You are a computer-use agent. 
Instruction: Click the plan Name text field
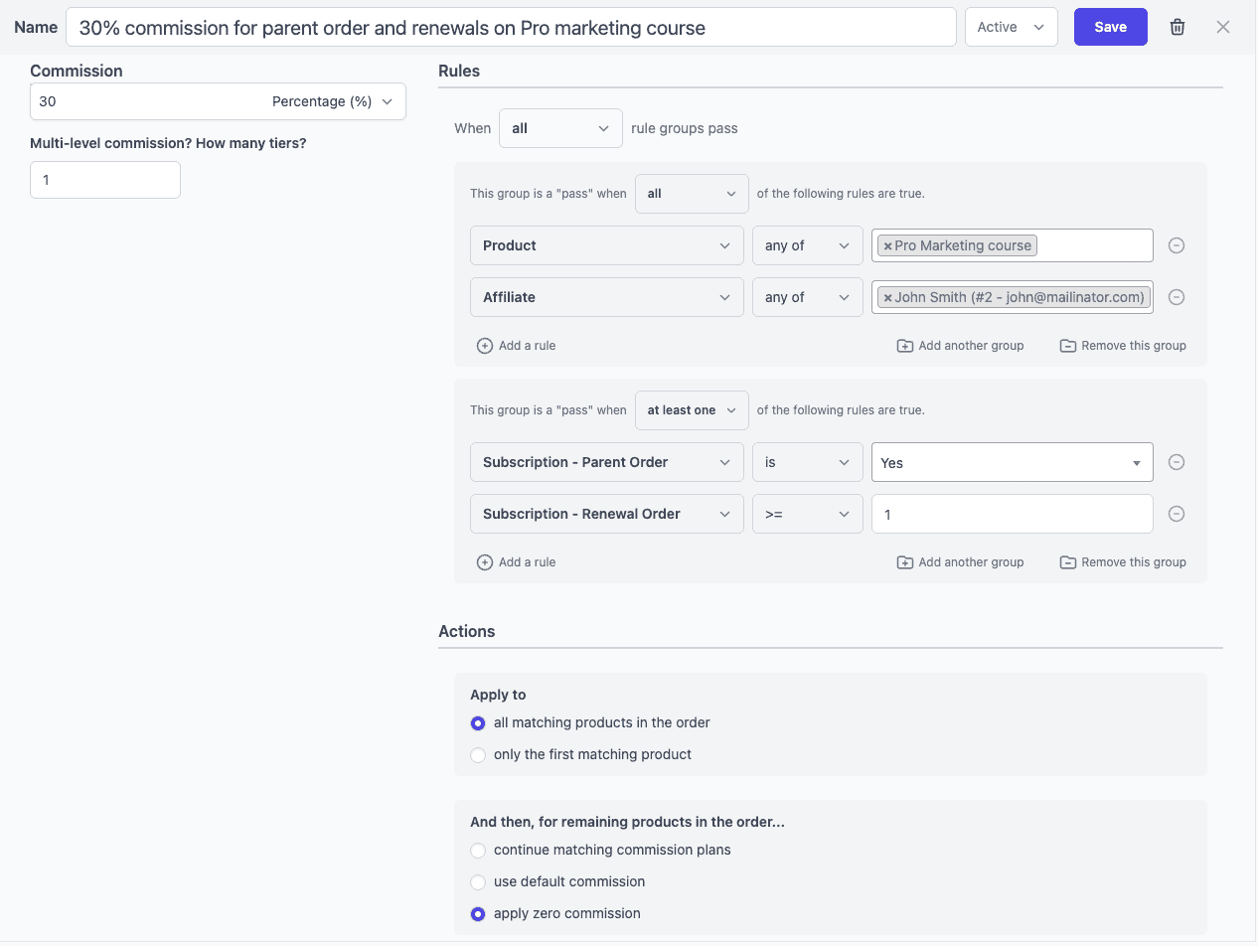511,28
